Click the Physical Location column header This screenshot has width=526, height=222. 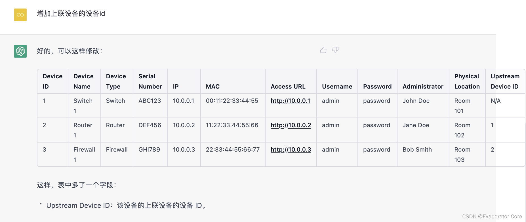[x=467, y=81]
